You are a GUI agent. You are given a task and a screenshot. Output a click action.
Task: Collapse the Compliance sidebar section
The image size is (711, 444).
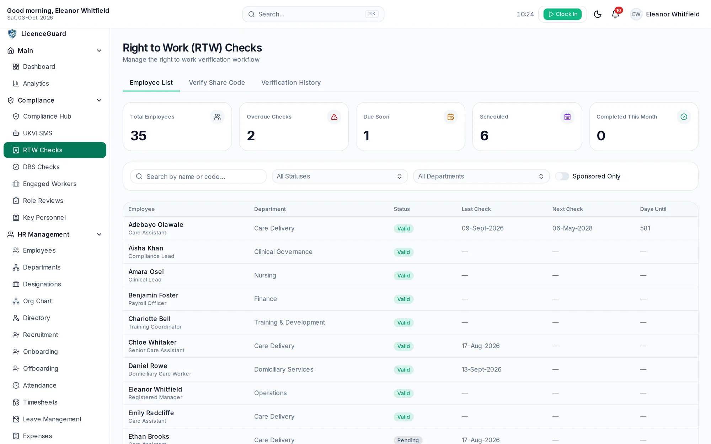55,101
